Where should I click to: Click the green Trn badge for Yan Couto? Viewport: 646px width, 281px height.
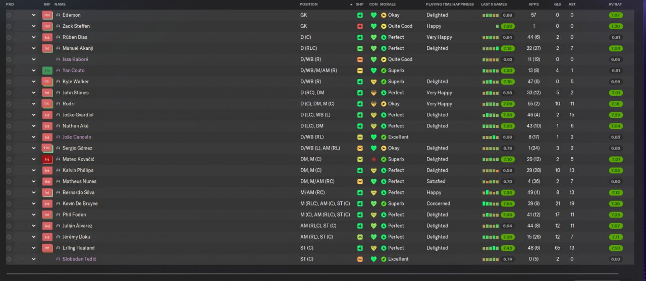click(47, 71)
